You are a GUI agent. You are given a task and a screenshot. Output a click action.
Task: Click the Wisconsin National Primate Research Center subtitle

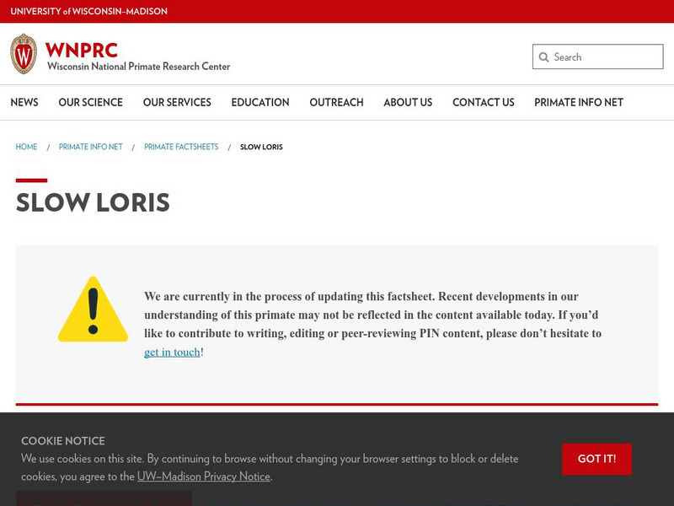pyautogui.click(x=138, y=67)
